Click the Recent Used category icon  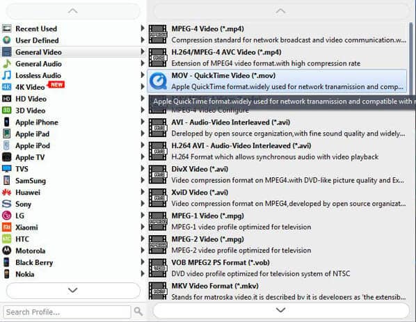coord(7,29)
